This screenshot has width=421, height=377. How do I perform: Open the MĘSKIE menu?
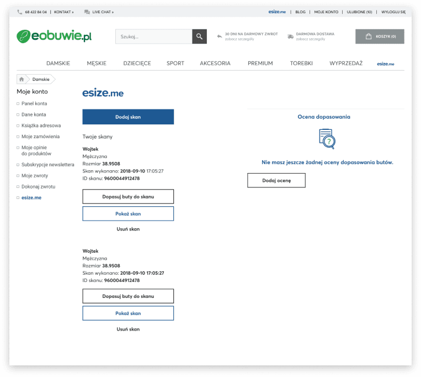(97, 63)
